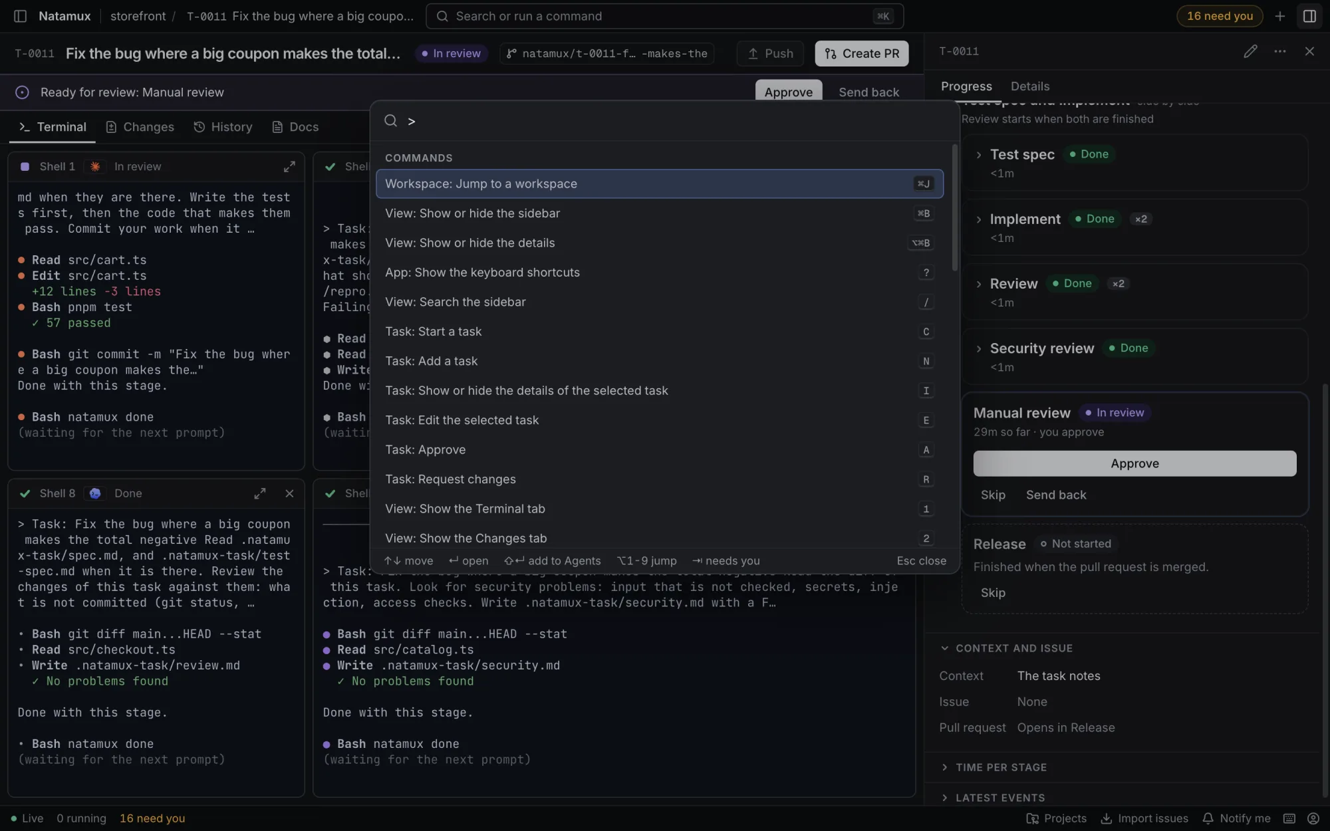Click the Shell 1 agent star icon
This screenshot has height=831, width=1330.
(x=95, y=167)
